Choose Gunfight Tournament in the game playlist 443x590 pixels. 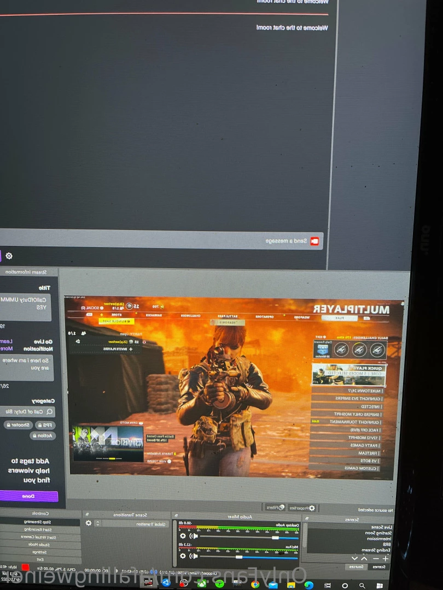coord(347,422)
